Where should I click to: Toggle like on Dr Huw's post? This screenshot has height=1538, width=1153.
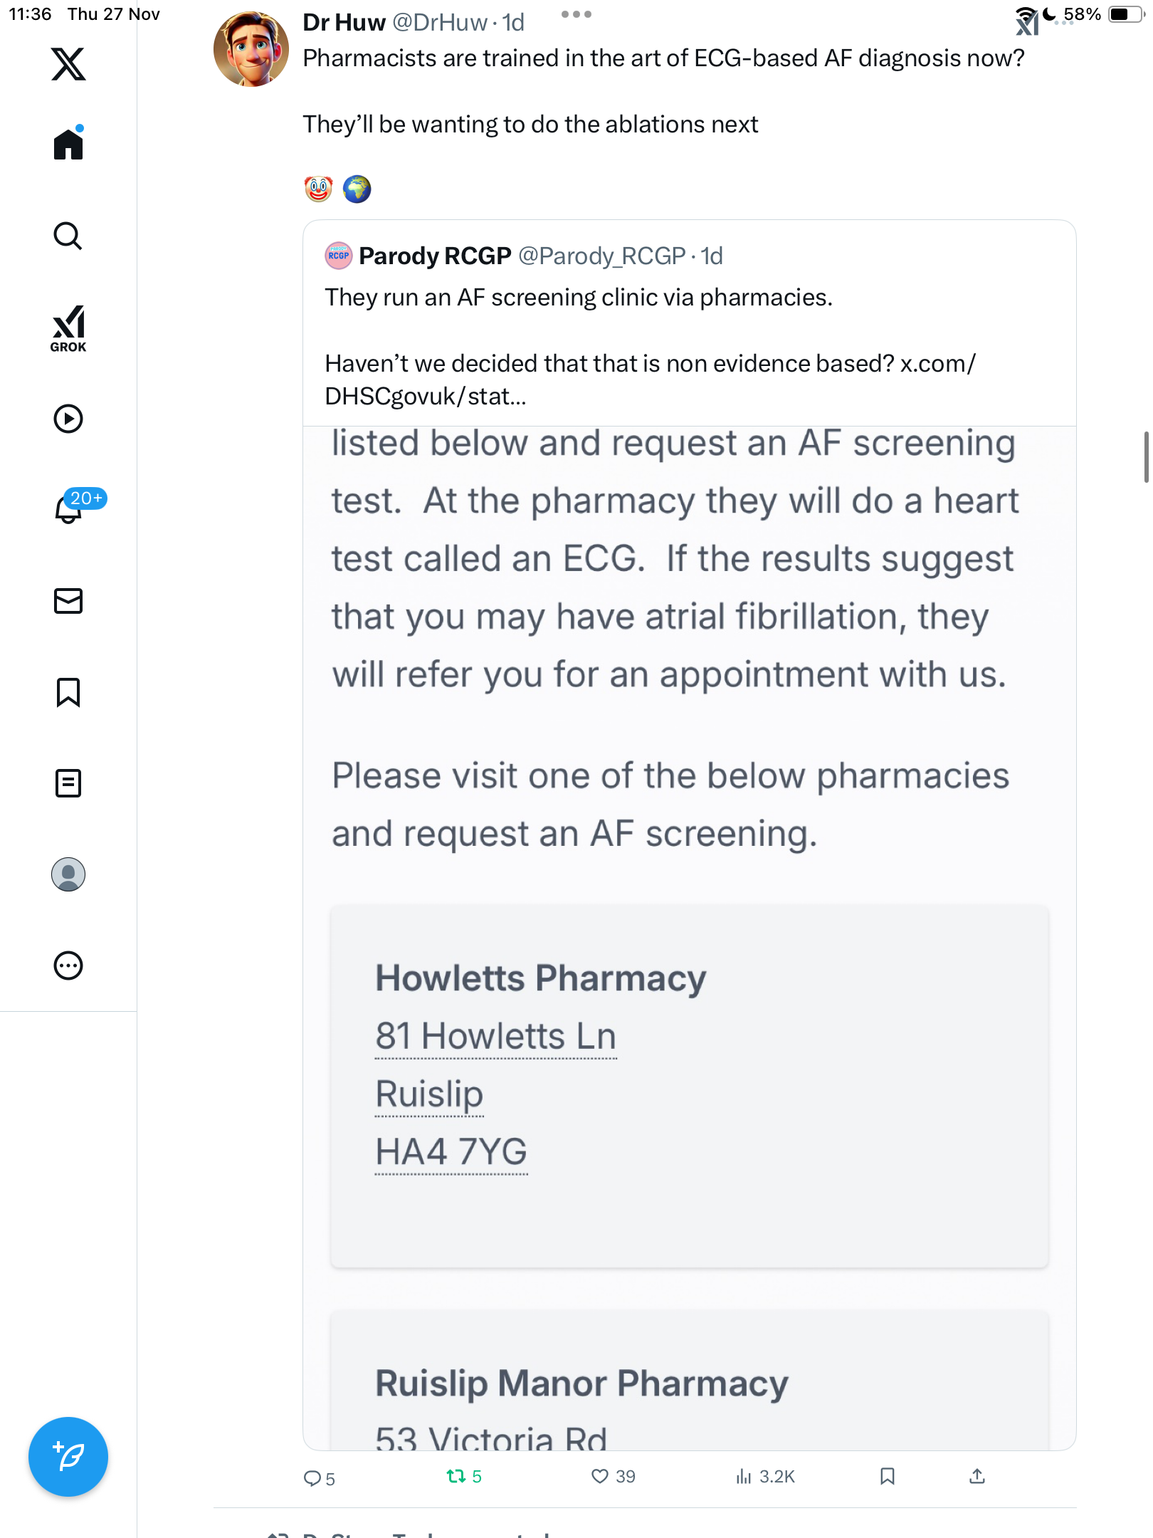click(x=600, y=1477)
